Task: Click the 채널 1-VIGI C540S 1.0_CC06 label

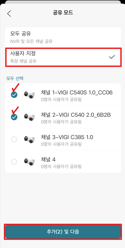Action: point(77,92)
